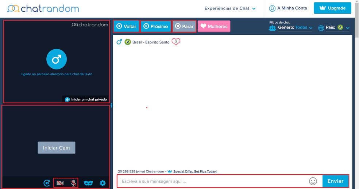Open the settings gear icon
Screen dimensions: 359x189
(103, 183)
